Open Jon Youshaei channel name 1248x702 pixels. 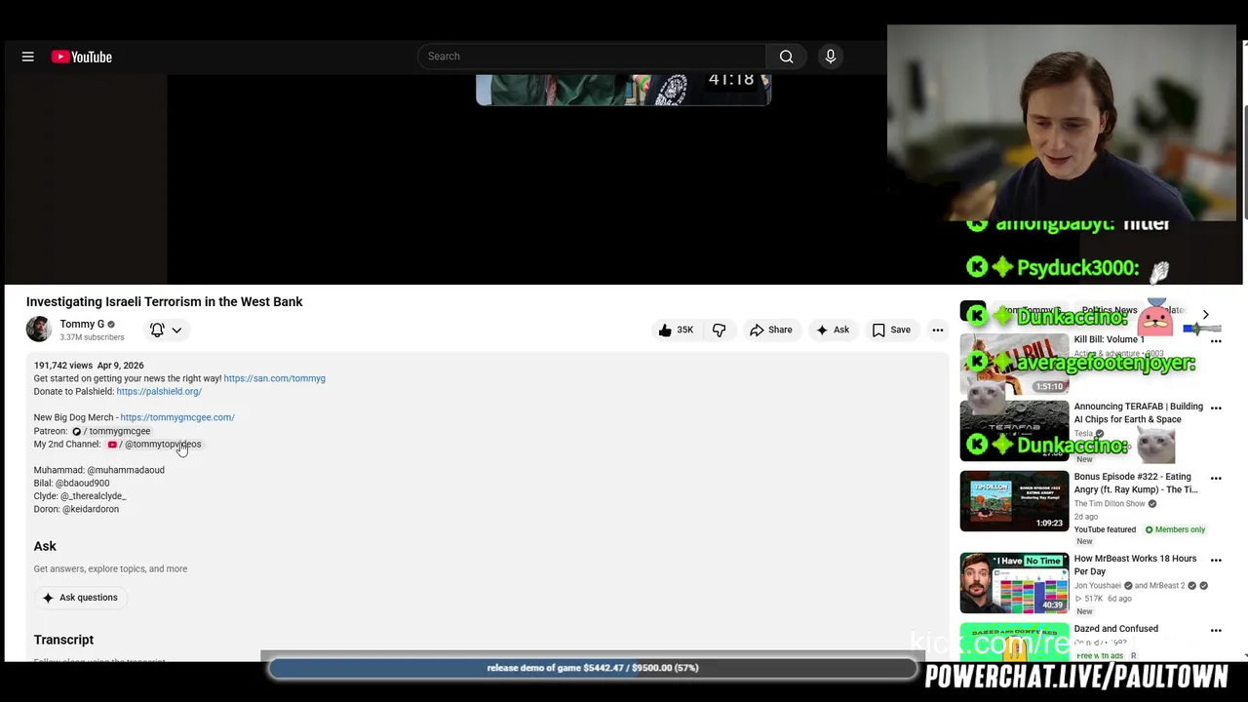click(1098, 586)
